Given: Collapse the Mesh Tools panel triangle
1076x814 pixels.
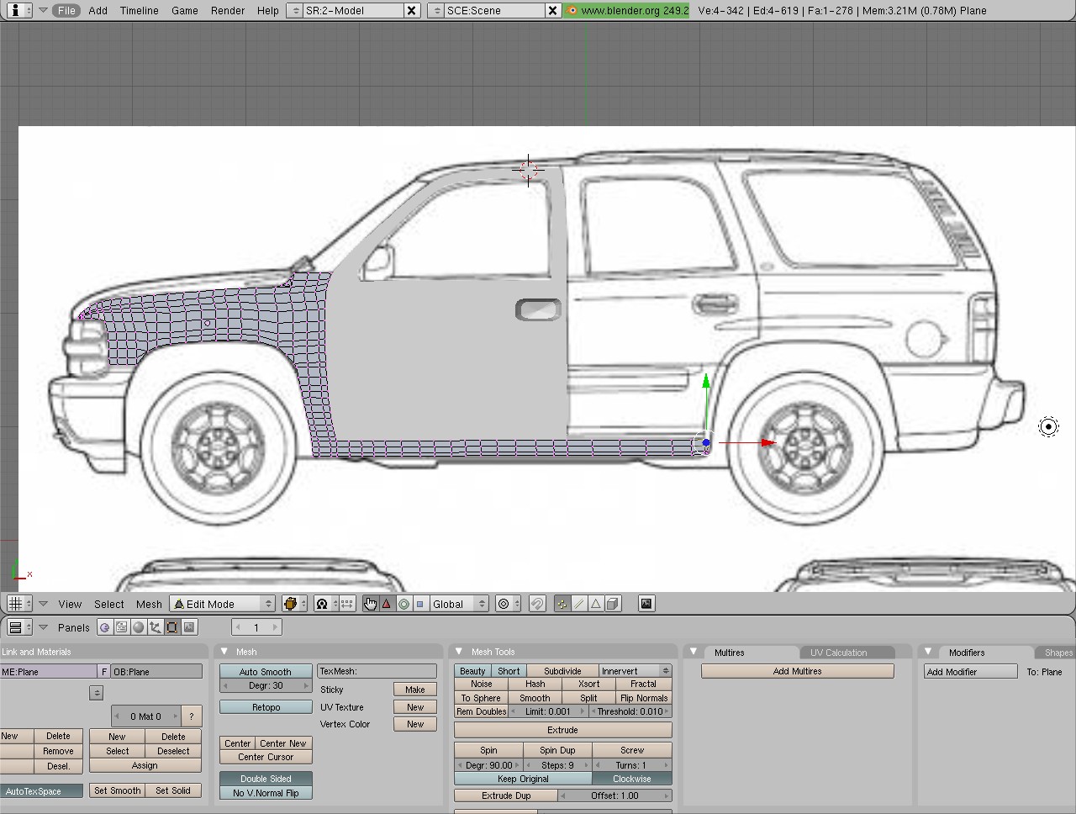Looking at the screenshot, I should point(459,652).
